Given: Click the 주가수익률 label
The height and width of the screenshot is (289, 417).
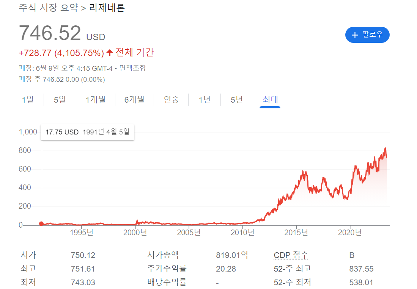Looking at the screenshot, I should [x=167, y=269].
